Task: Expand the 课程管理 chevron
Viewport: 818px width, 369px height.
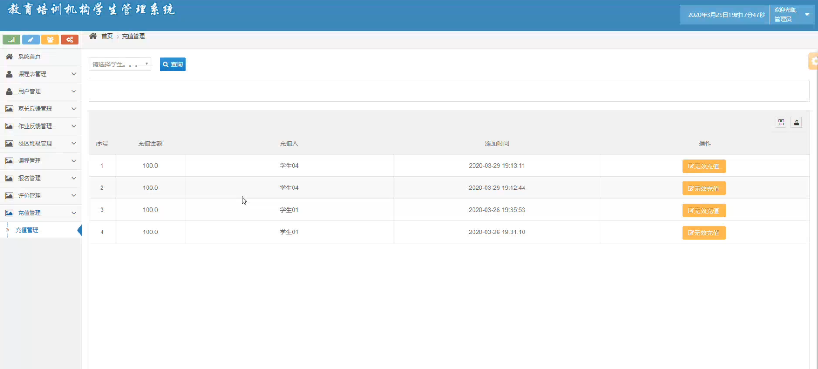Action: (74, 161)
